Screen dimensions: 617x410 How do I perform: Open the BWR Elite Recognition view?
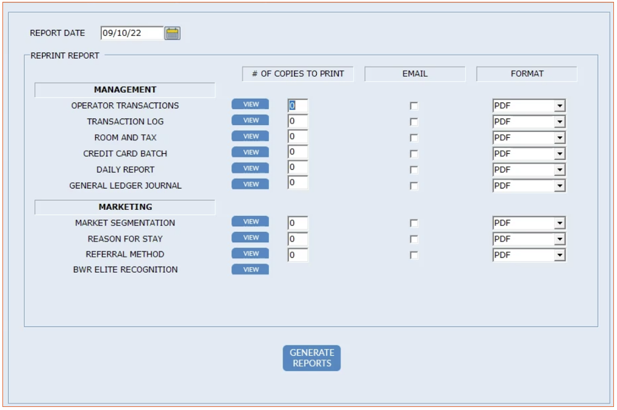250,270
